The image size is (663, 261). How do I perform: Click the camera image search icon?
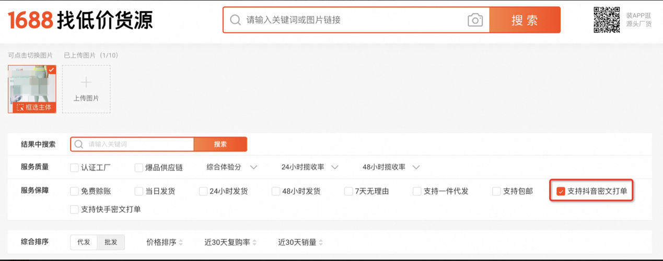(475, 20)
